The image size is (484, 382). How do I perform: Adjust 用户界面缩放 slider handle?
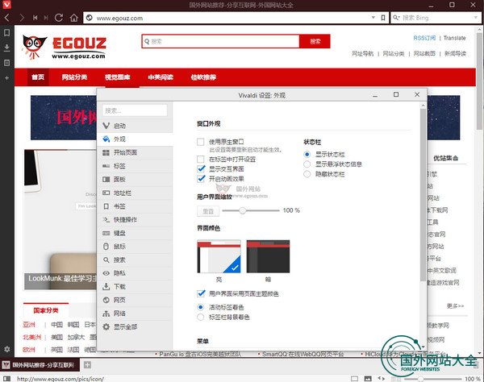[x=243, y=210]
